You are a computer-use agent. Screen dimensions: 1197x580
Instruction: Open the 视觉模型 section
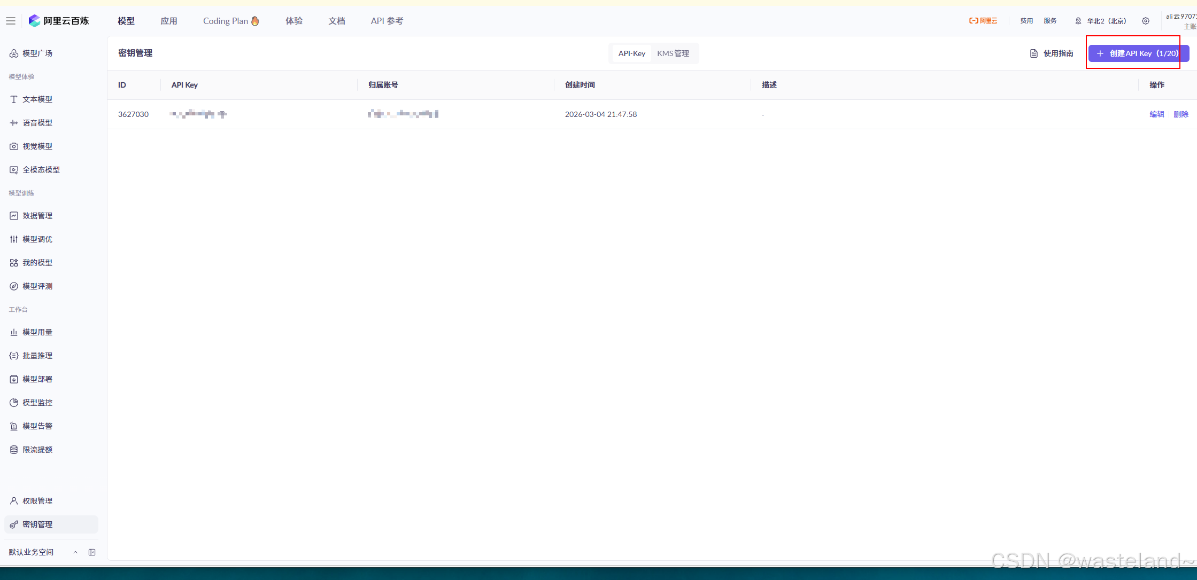pyautogui.click(x=37, y=146)
